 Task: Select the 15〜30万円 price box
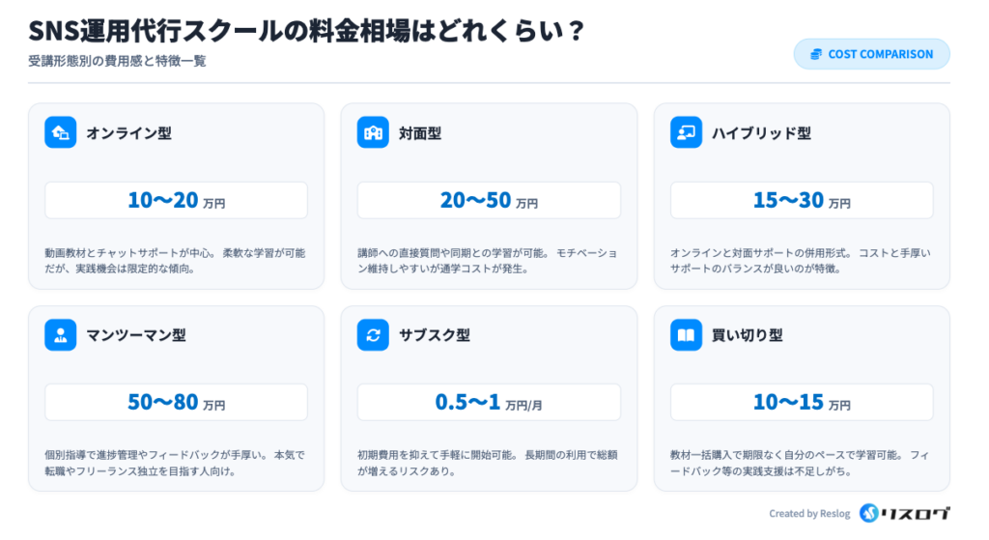802,201
